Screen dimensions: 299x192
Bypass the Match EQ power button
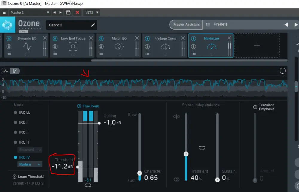point(101,39)
